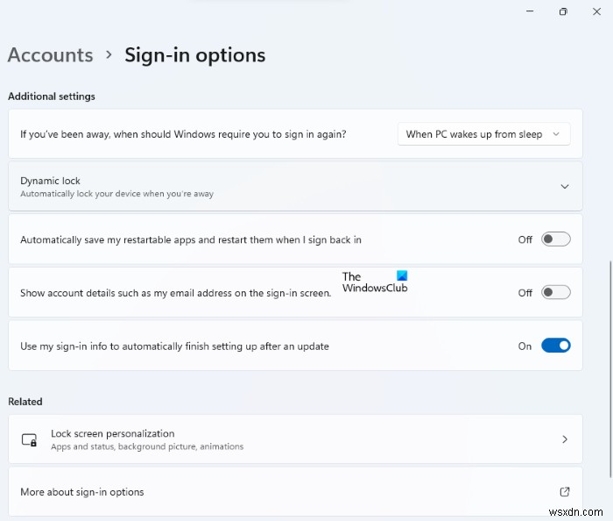Open More about sign-in options link
Screen dimensions: 613x521
pos(295,492)
